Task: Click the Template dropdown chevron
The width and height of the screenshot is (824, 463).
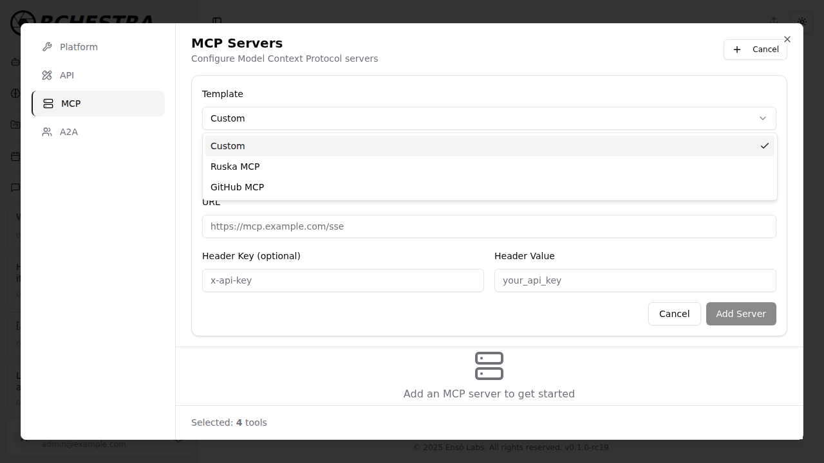Action: coord(763,118)
